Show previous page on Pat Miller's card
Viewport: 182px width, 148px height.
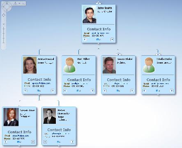click(65, 91)
